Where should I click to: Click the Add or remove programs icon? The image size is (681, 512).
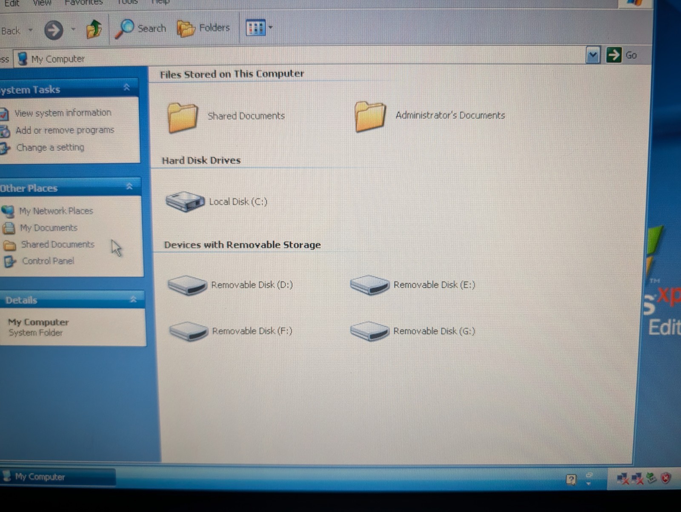5,131
